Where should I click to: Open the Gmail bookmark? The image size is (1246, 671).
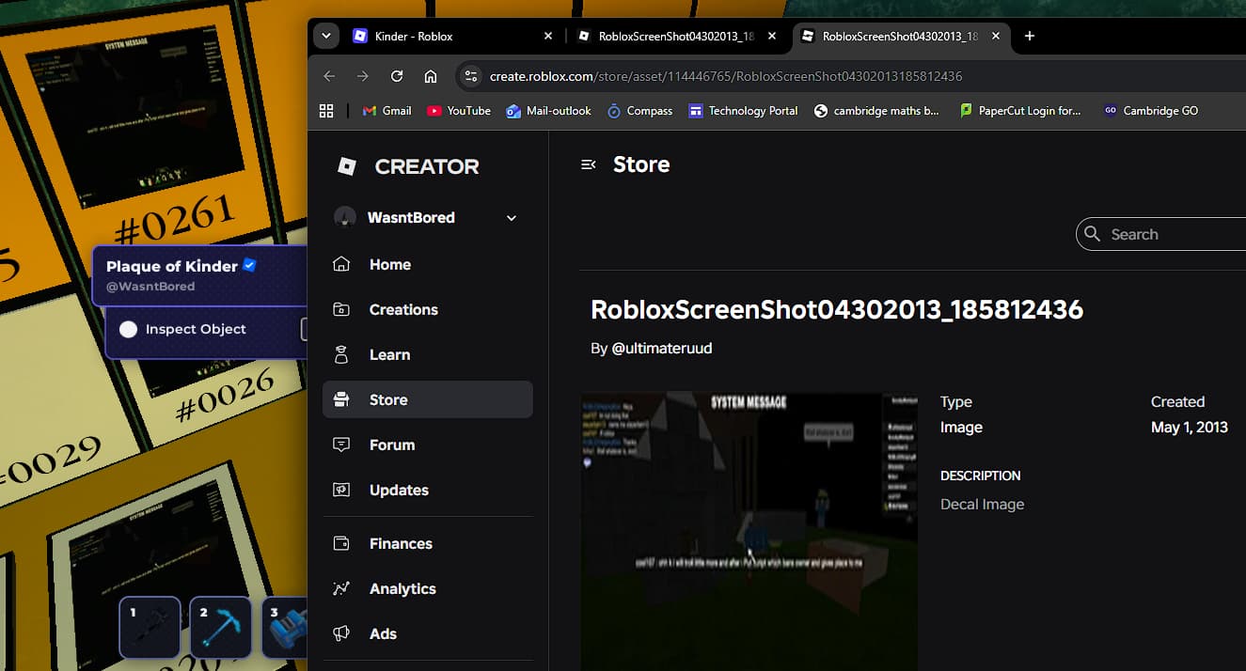pos(386,111)
